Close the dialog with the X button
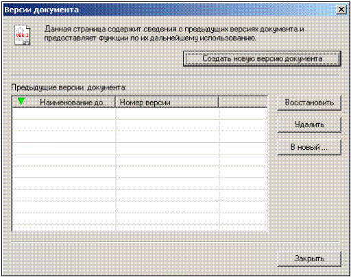The image size is (351, 277). click(341, 10)
